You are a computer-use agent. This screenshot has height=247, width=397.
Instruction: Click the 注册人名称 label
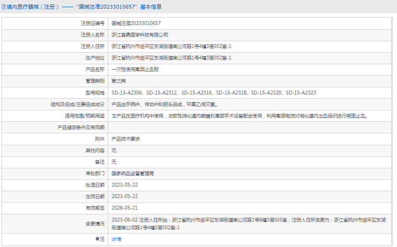tap(93, 35)
